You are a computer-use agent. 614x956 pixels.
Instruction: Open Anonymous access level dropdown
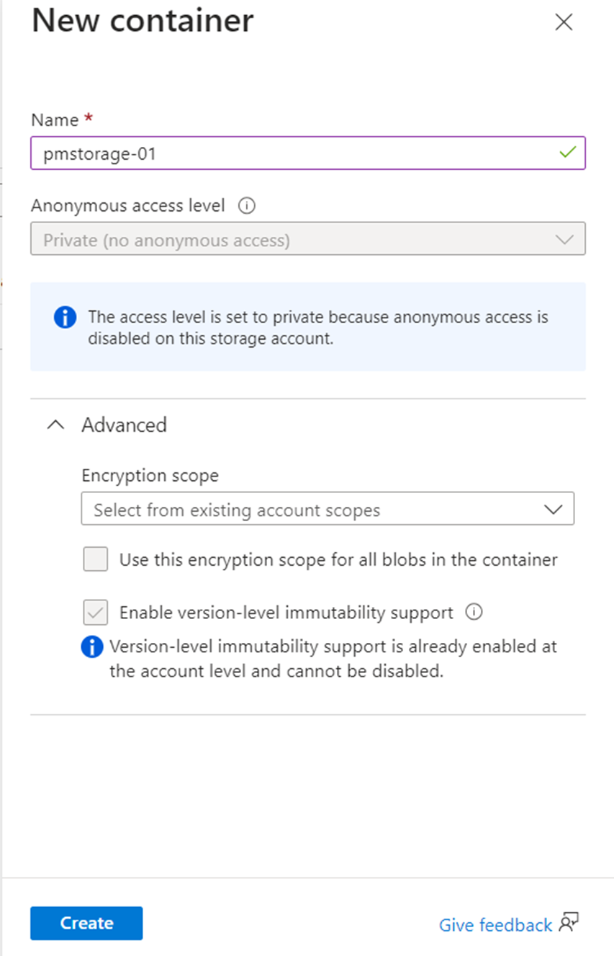(307, 240)
